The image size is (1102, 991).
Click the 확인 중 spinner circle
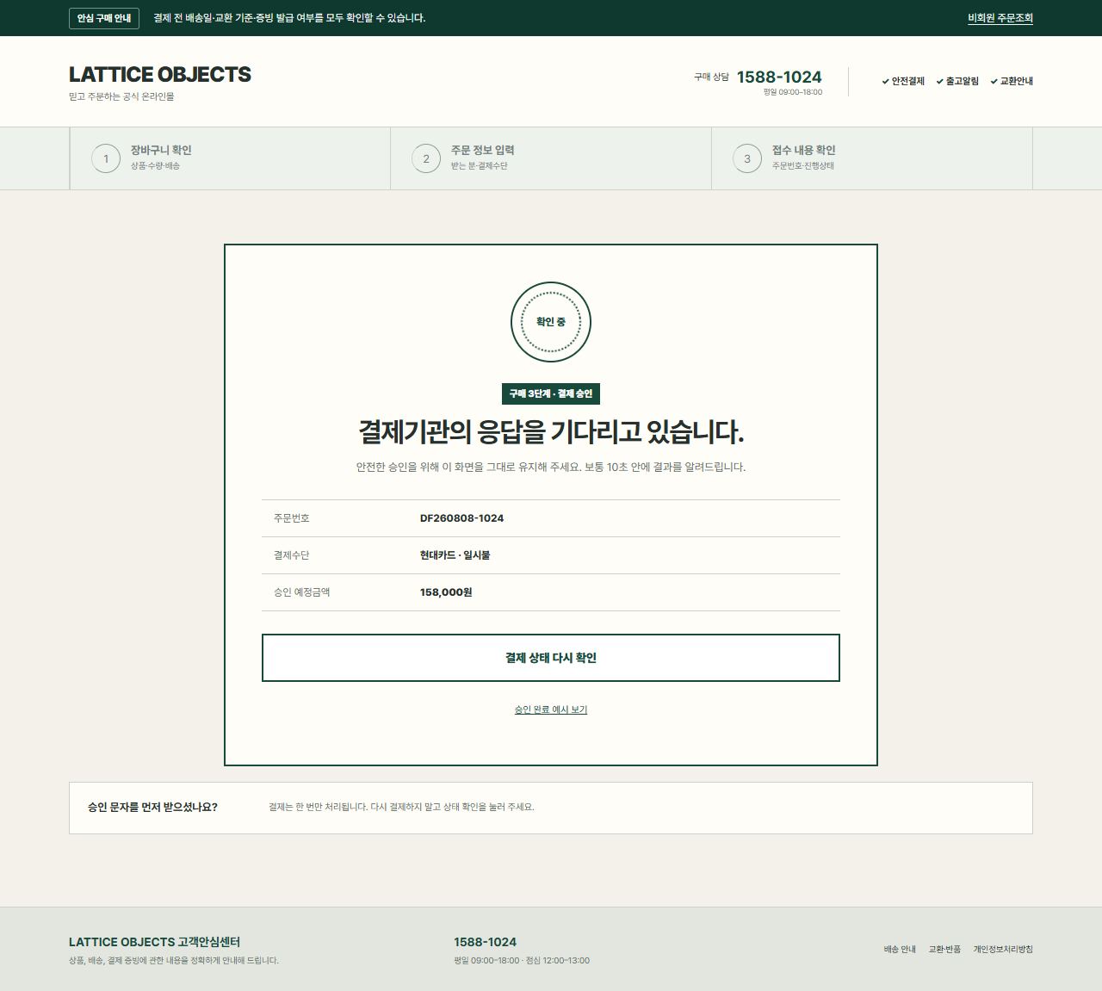click(x=551, y=322)
